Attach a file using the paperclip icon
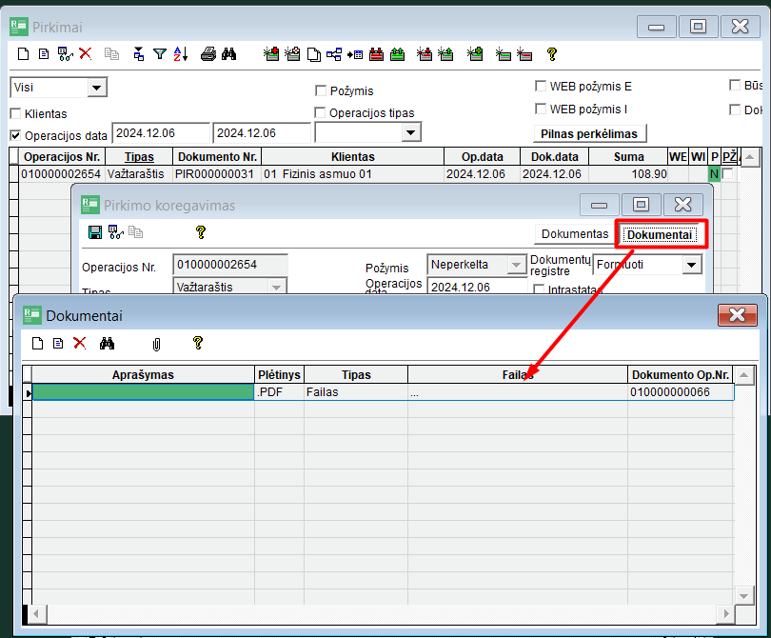 [x=156, y=344]
